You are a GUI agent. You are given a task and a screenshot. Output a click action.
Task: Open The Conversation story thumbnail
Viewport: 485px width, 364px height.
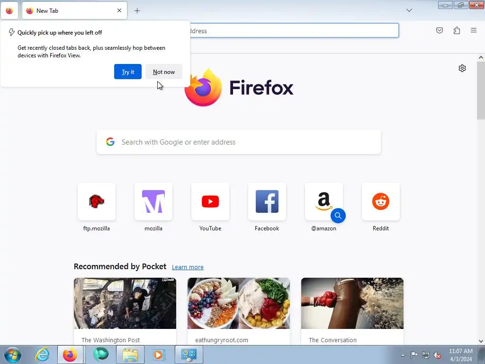[x=352, y=303]
